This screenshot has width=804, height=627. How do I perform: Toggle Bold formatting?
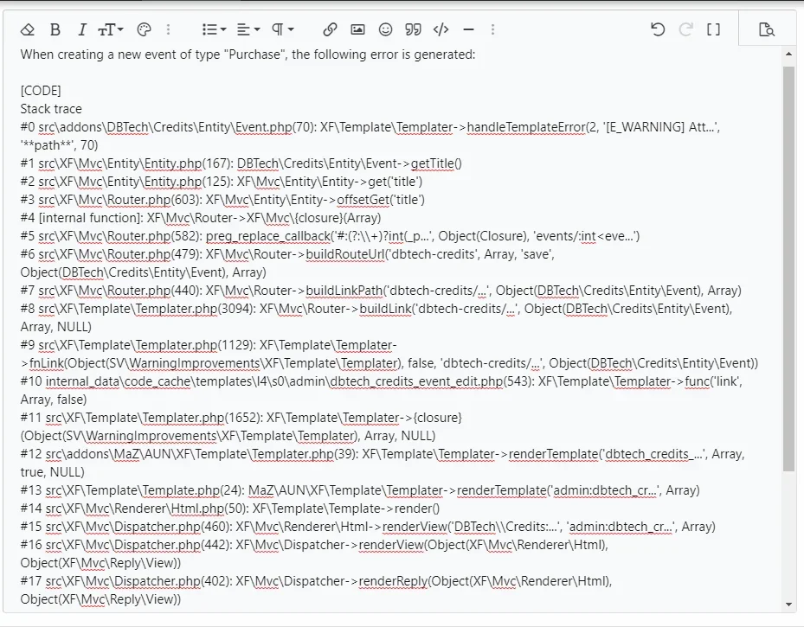point(55,29)
